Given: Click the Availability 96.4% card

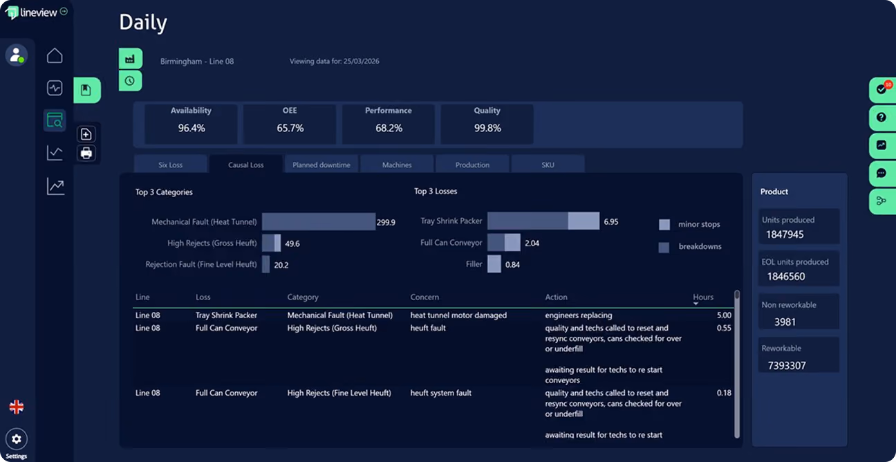Looking at the screenshot, I should click(192, 124).
